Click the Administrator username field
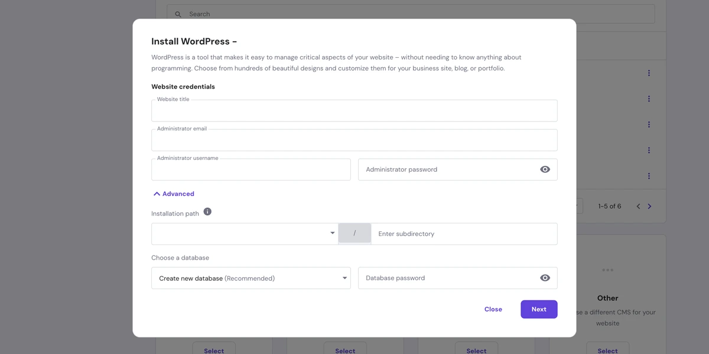 (251, 169)
